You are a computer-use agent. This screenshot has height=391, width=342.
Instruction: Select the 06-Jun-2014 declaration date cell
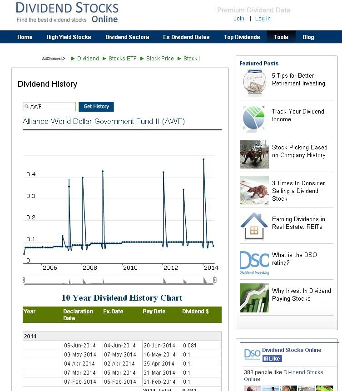point(83,346)
